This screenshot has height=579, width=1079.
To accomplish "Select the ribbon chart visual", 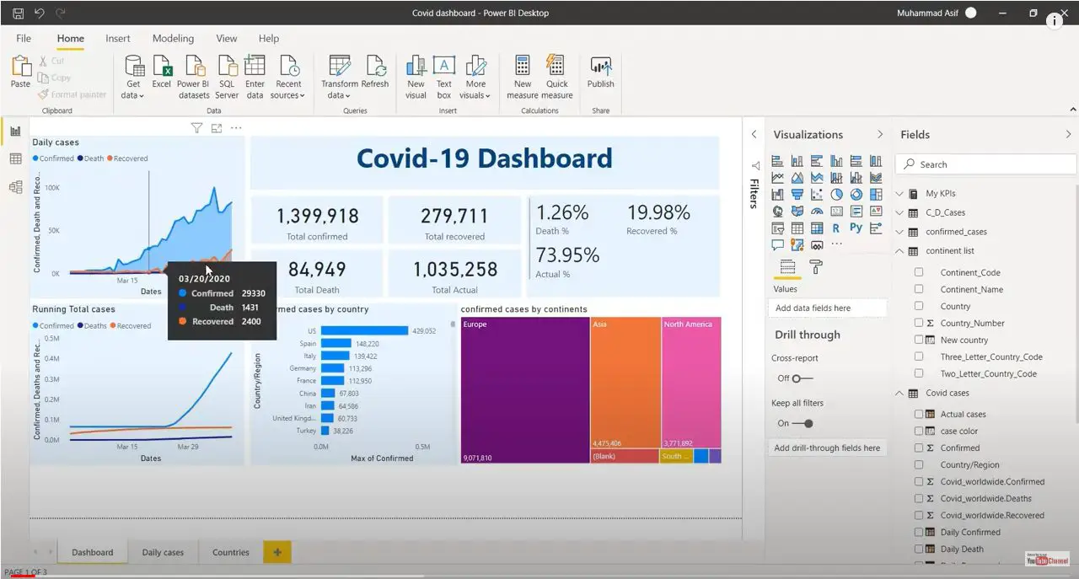I will pyautogui.click(x=876, y=178).
